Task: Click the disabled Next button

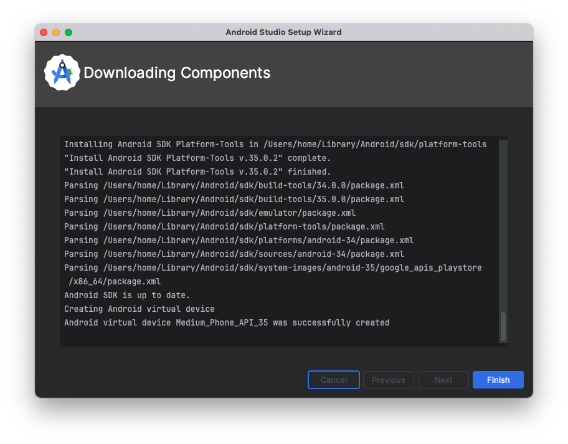Action: [443, 380]
